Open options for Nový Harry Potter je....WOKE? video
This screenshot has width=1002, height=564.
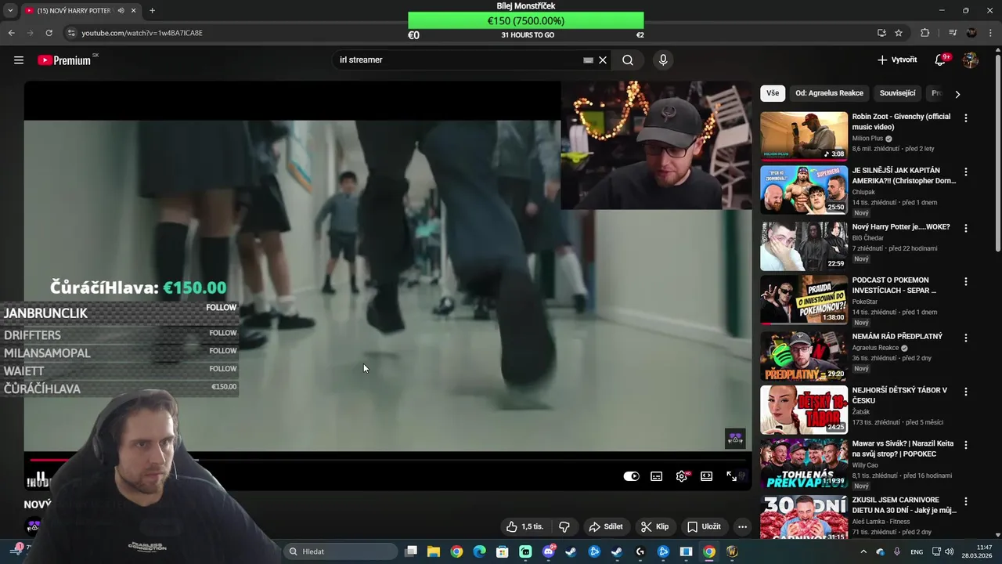[x=965, y=228]
